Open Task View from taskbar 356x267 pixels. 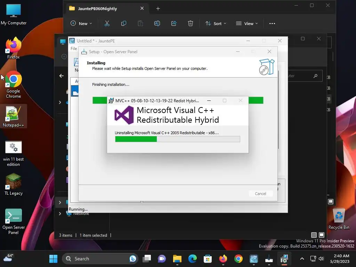147,259
